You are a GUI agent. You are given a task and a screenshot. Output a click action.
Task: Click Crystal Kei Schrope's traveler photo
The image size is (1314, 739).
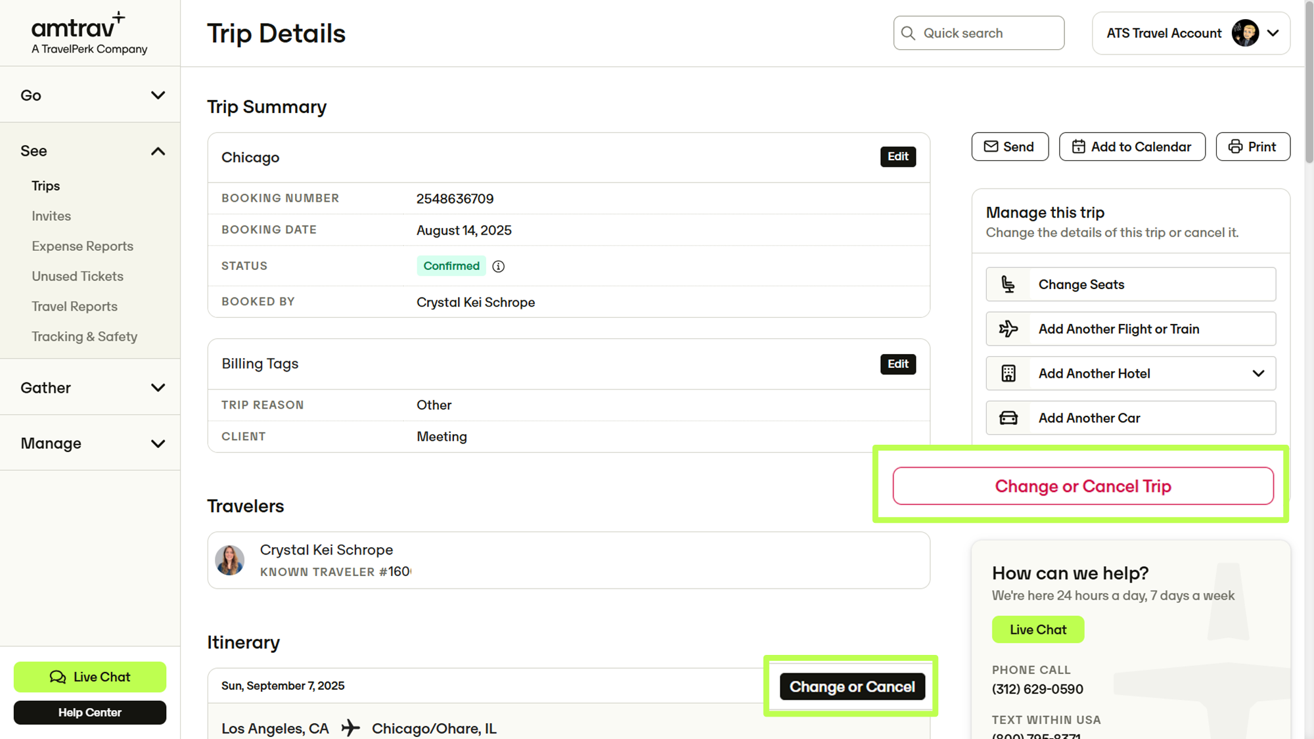[x=230, y=560]
